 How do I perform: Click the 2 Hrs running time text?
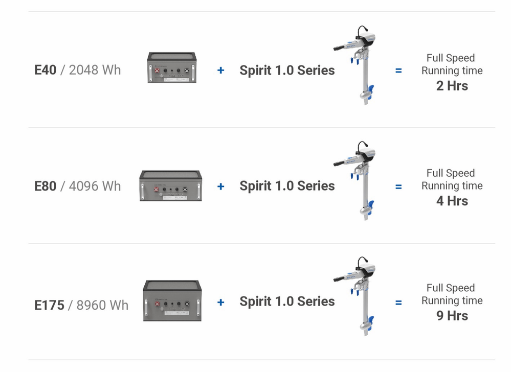click(452, 85)
